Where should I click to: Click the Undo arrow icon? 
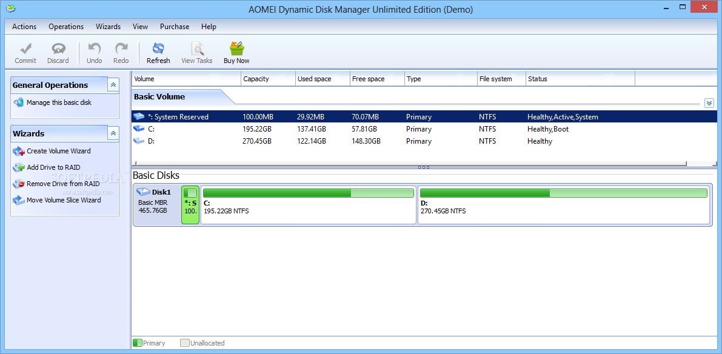(95, 48)
